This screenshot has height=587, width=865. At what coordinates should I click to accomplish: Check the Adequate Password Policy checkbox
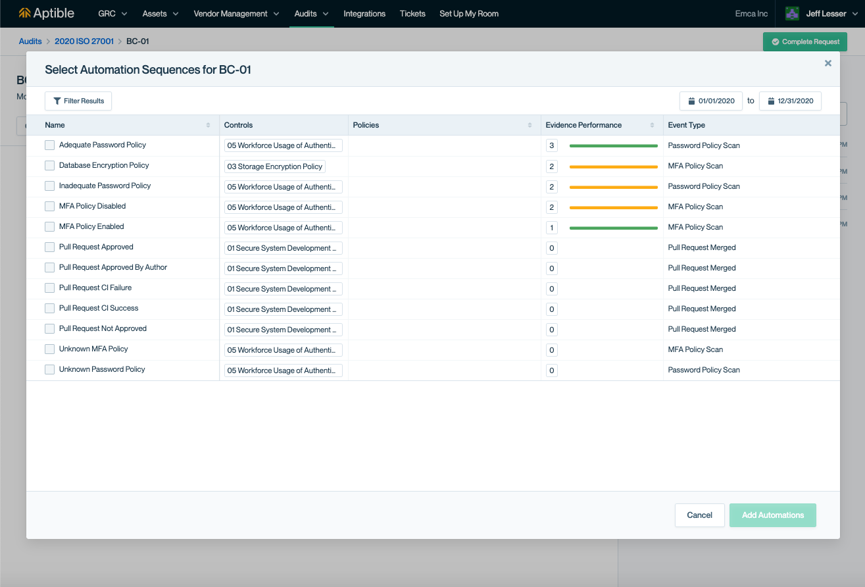click(49, 145)
